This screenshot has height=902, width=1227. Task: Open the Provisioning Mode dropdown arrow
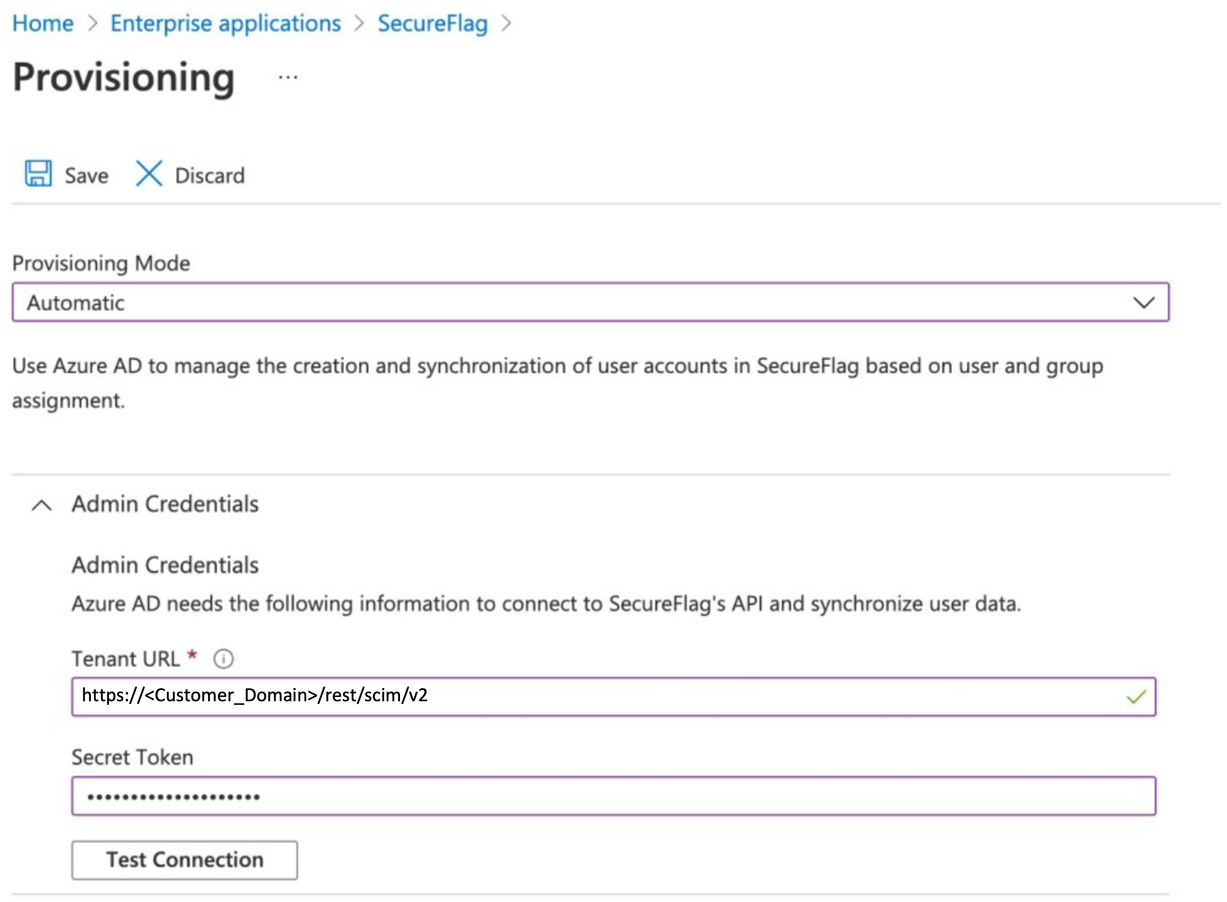click(x=1144, y=302)
